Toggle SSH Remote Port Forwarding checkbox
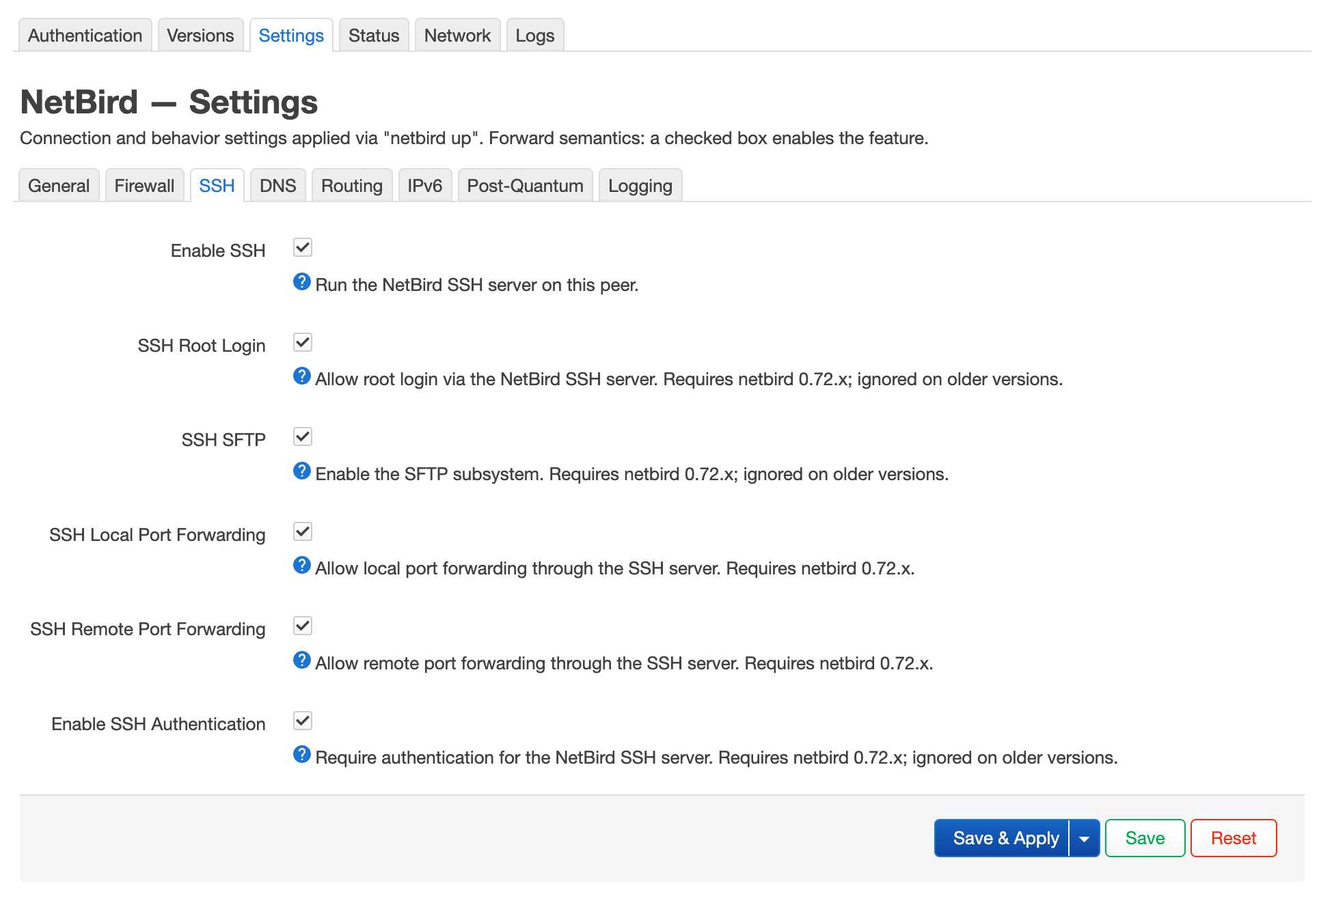The width and height of the screenshot is (1319, 918). coord(303,626)
